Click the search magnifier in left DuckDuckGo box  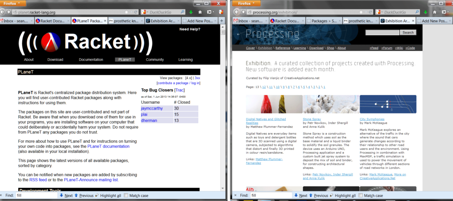pyautogui.click(x=183, y=12)
